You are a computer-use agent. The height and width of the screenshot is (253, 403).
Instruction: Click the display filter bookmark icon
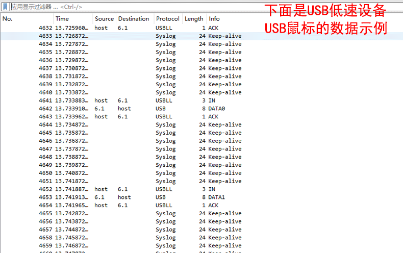click(5, 7)
